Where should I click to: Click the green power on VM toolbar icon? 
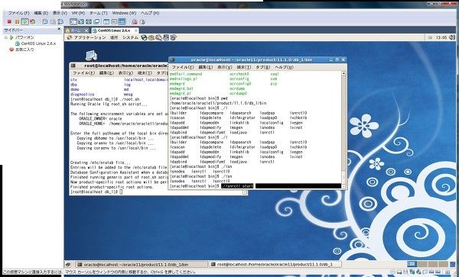[x=25, y=21]
